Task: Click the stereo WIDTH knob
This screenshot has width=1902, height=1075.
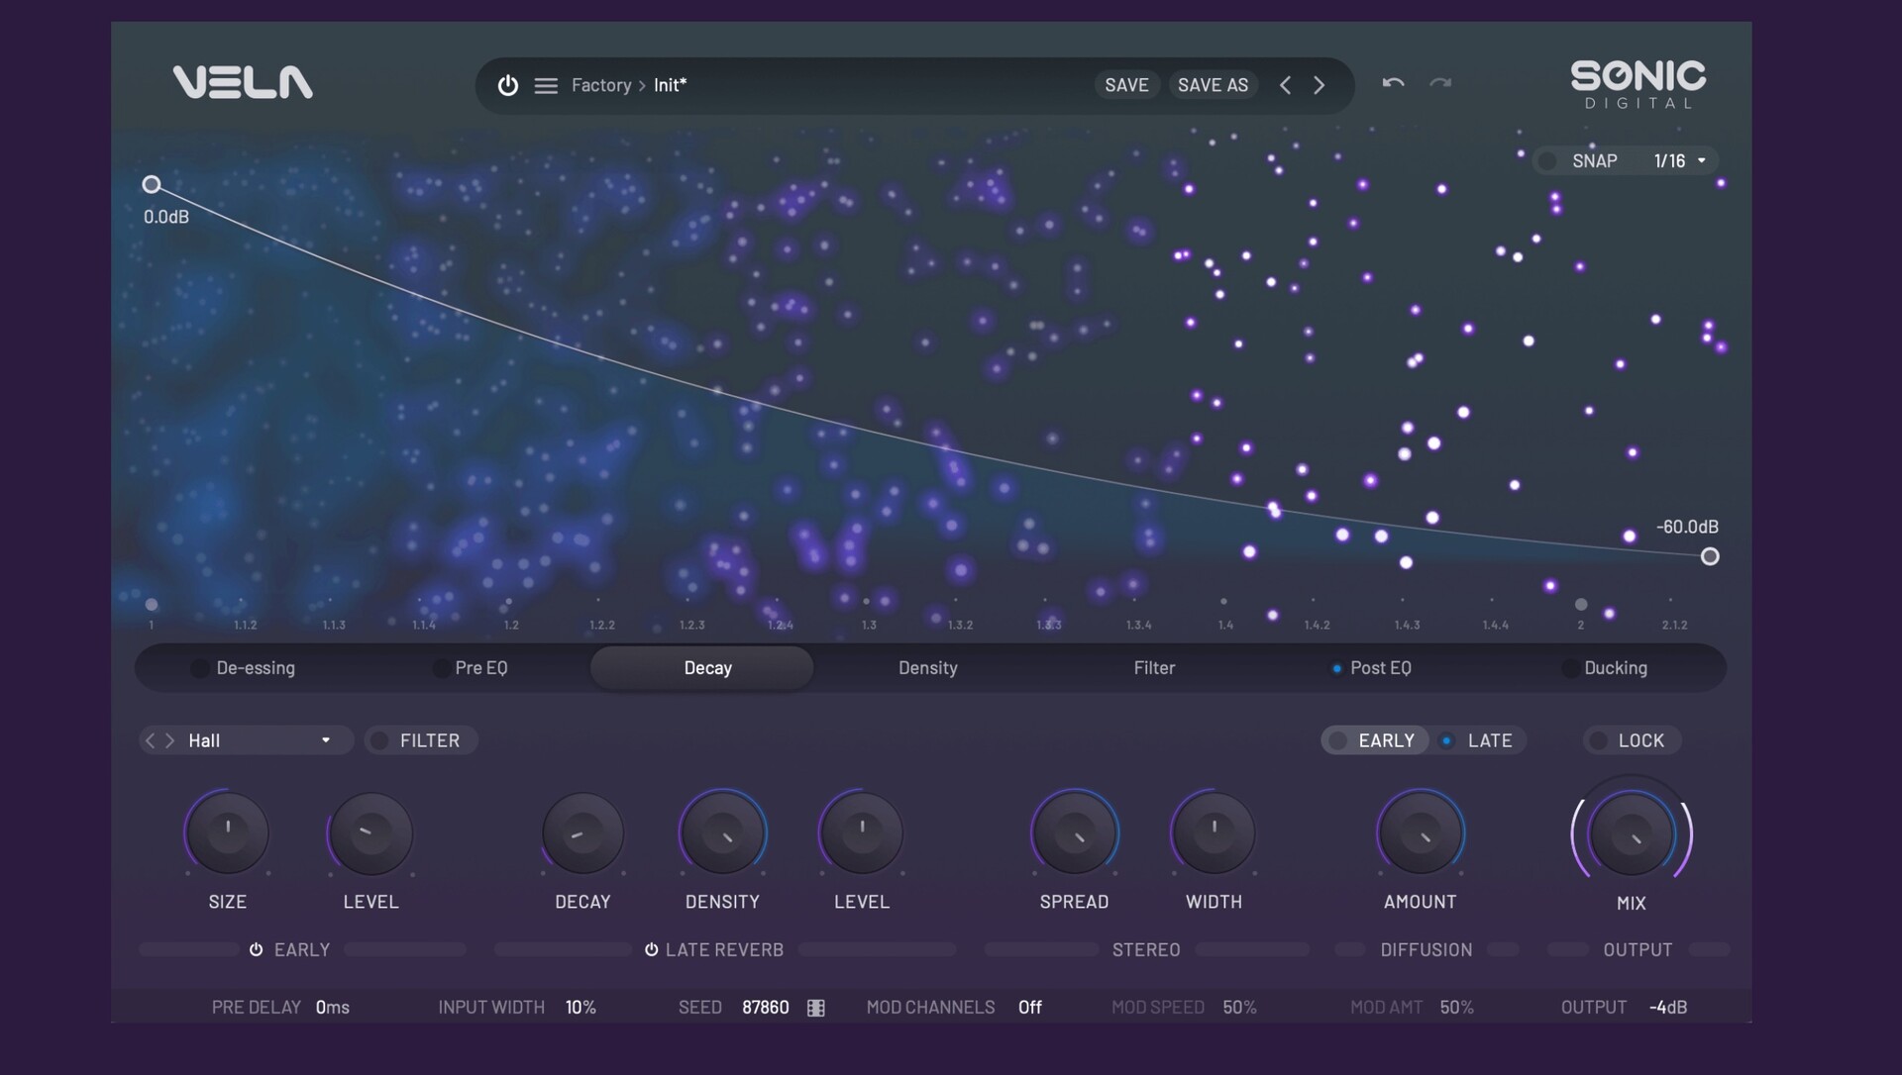Action: point(1214,832)
